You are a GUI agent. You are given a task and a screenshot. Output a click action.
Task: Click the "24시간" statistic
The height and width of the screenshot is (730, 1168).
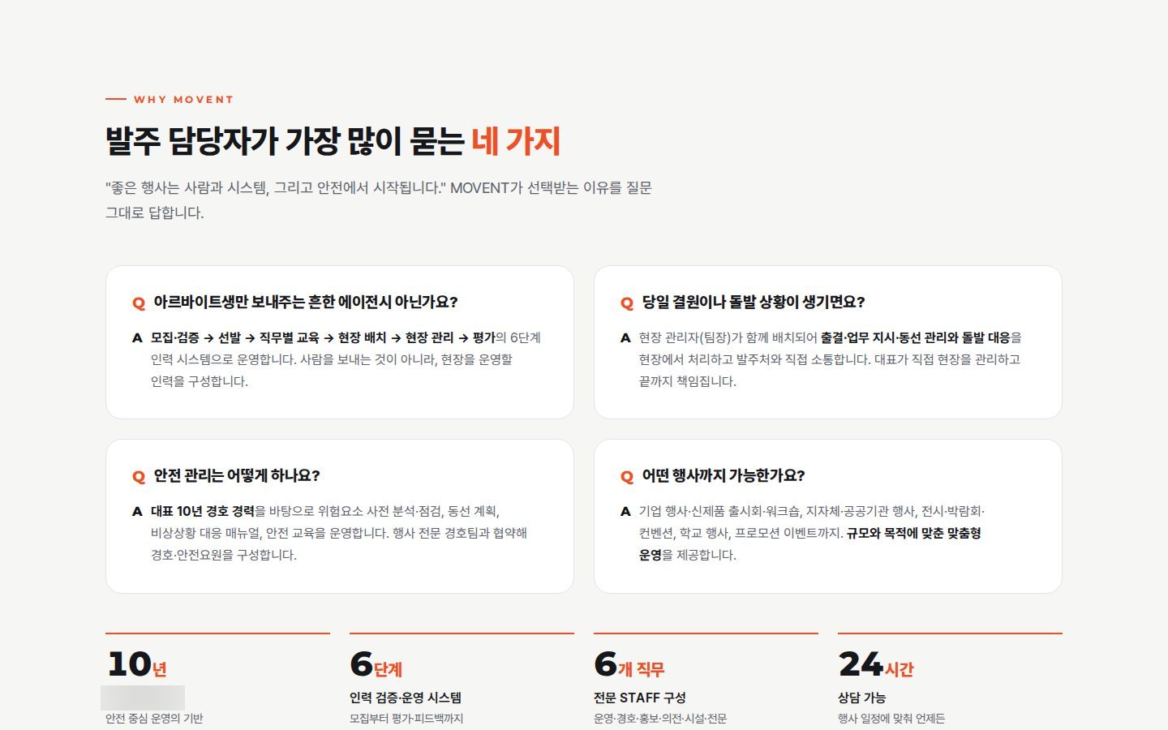coord(876,665)
